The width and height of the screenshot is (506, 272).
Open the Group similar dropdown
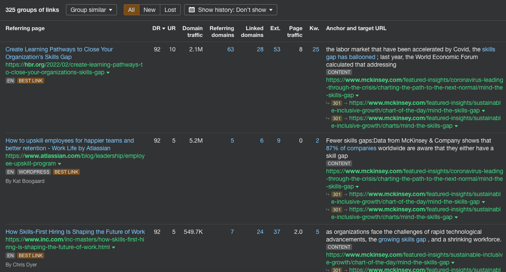(x=91, y=10)
